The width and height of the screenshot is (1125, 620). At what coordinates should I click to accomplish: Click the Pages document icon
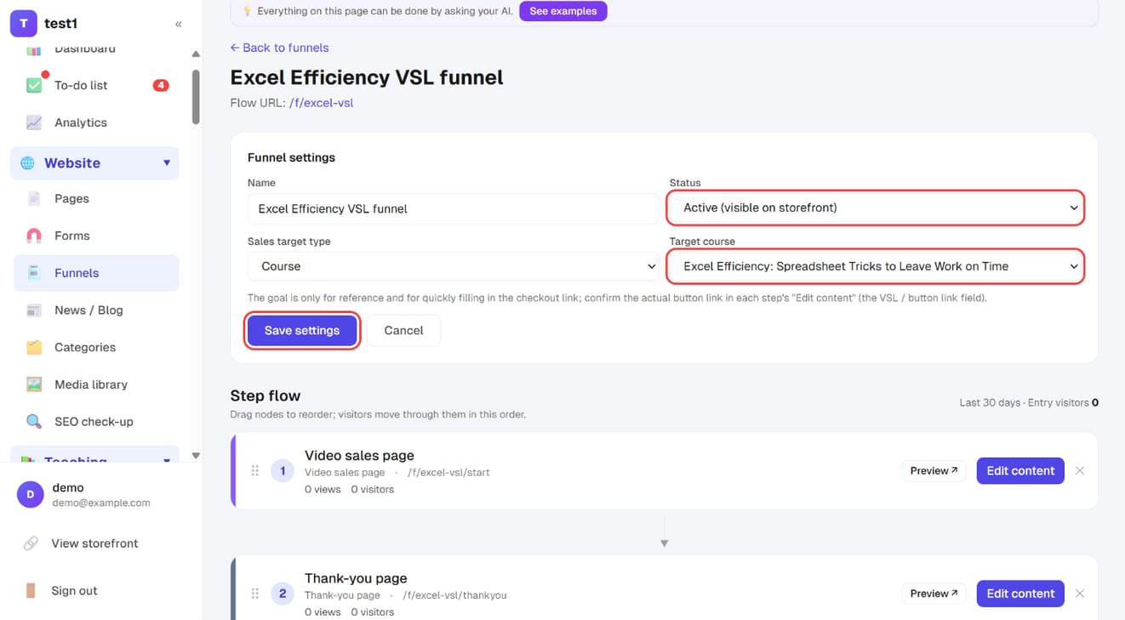[x=34, y=198]
